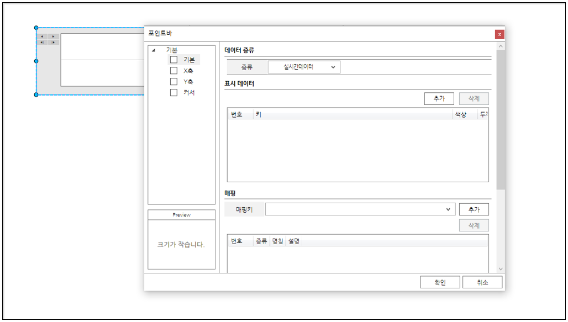This screenshot has width=568, height=322.
Task: Open the 매핑키 combo box
Action: pos(360,209)
